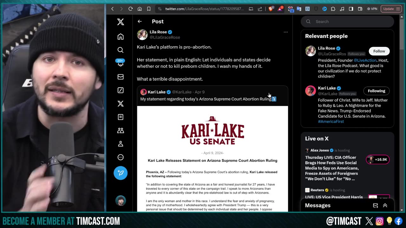
Task: Open the share icon in the address bar
Action: click(x=260, y=9)
